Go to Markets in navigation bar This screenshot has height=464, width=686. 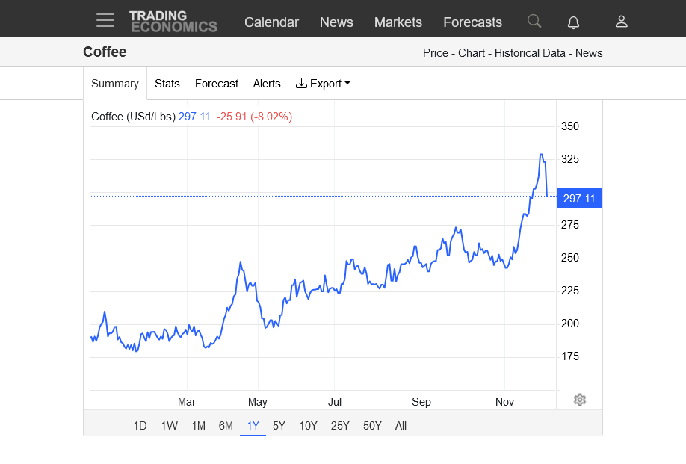pos(398,22)
